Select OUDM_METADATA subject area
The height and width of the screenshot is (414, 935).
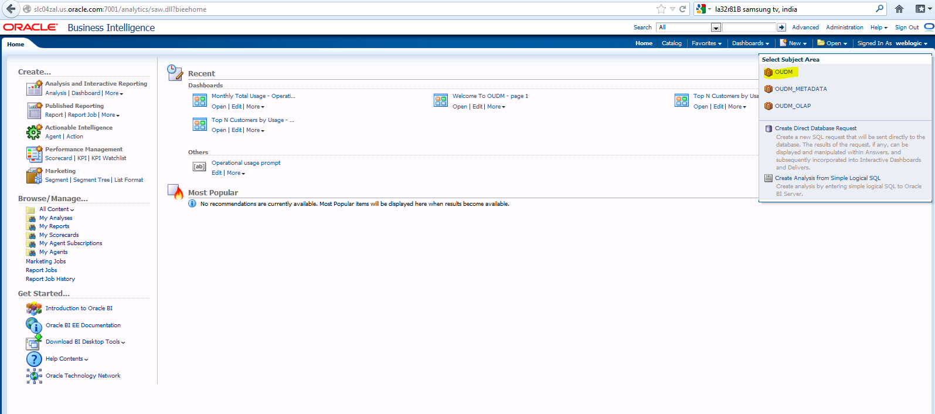pos(801,89)
